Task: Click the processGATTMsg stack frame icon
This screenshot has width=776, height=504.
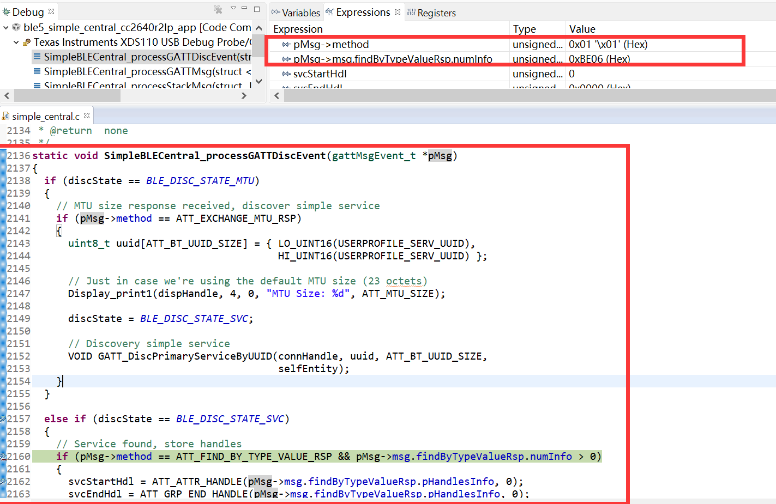Action: click(x=37, y=71)
